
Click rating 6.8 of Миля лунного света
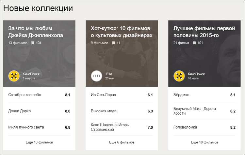coord(68,127)
